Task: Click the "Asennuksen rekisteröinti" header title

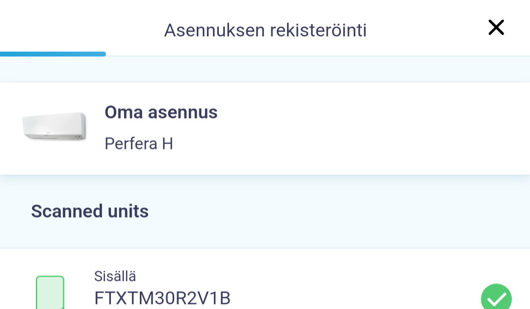Action: point(265,30)
